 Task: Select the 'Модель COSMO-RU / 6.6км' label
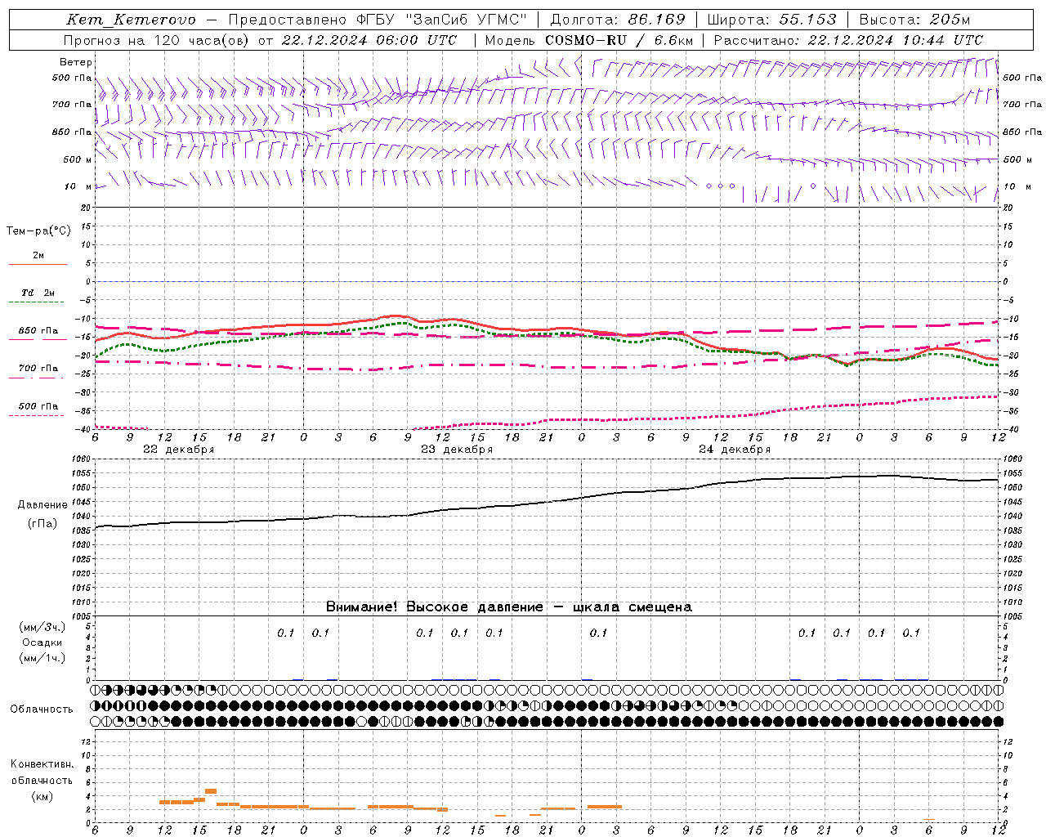tap(589, 40)
